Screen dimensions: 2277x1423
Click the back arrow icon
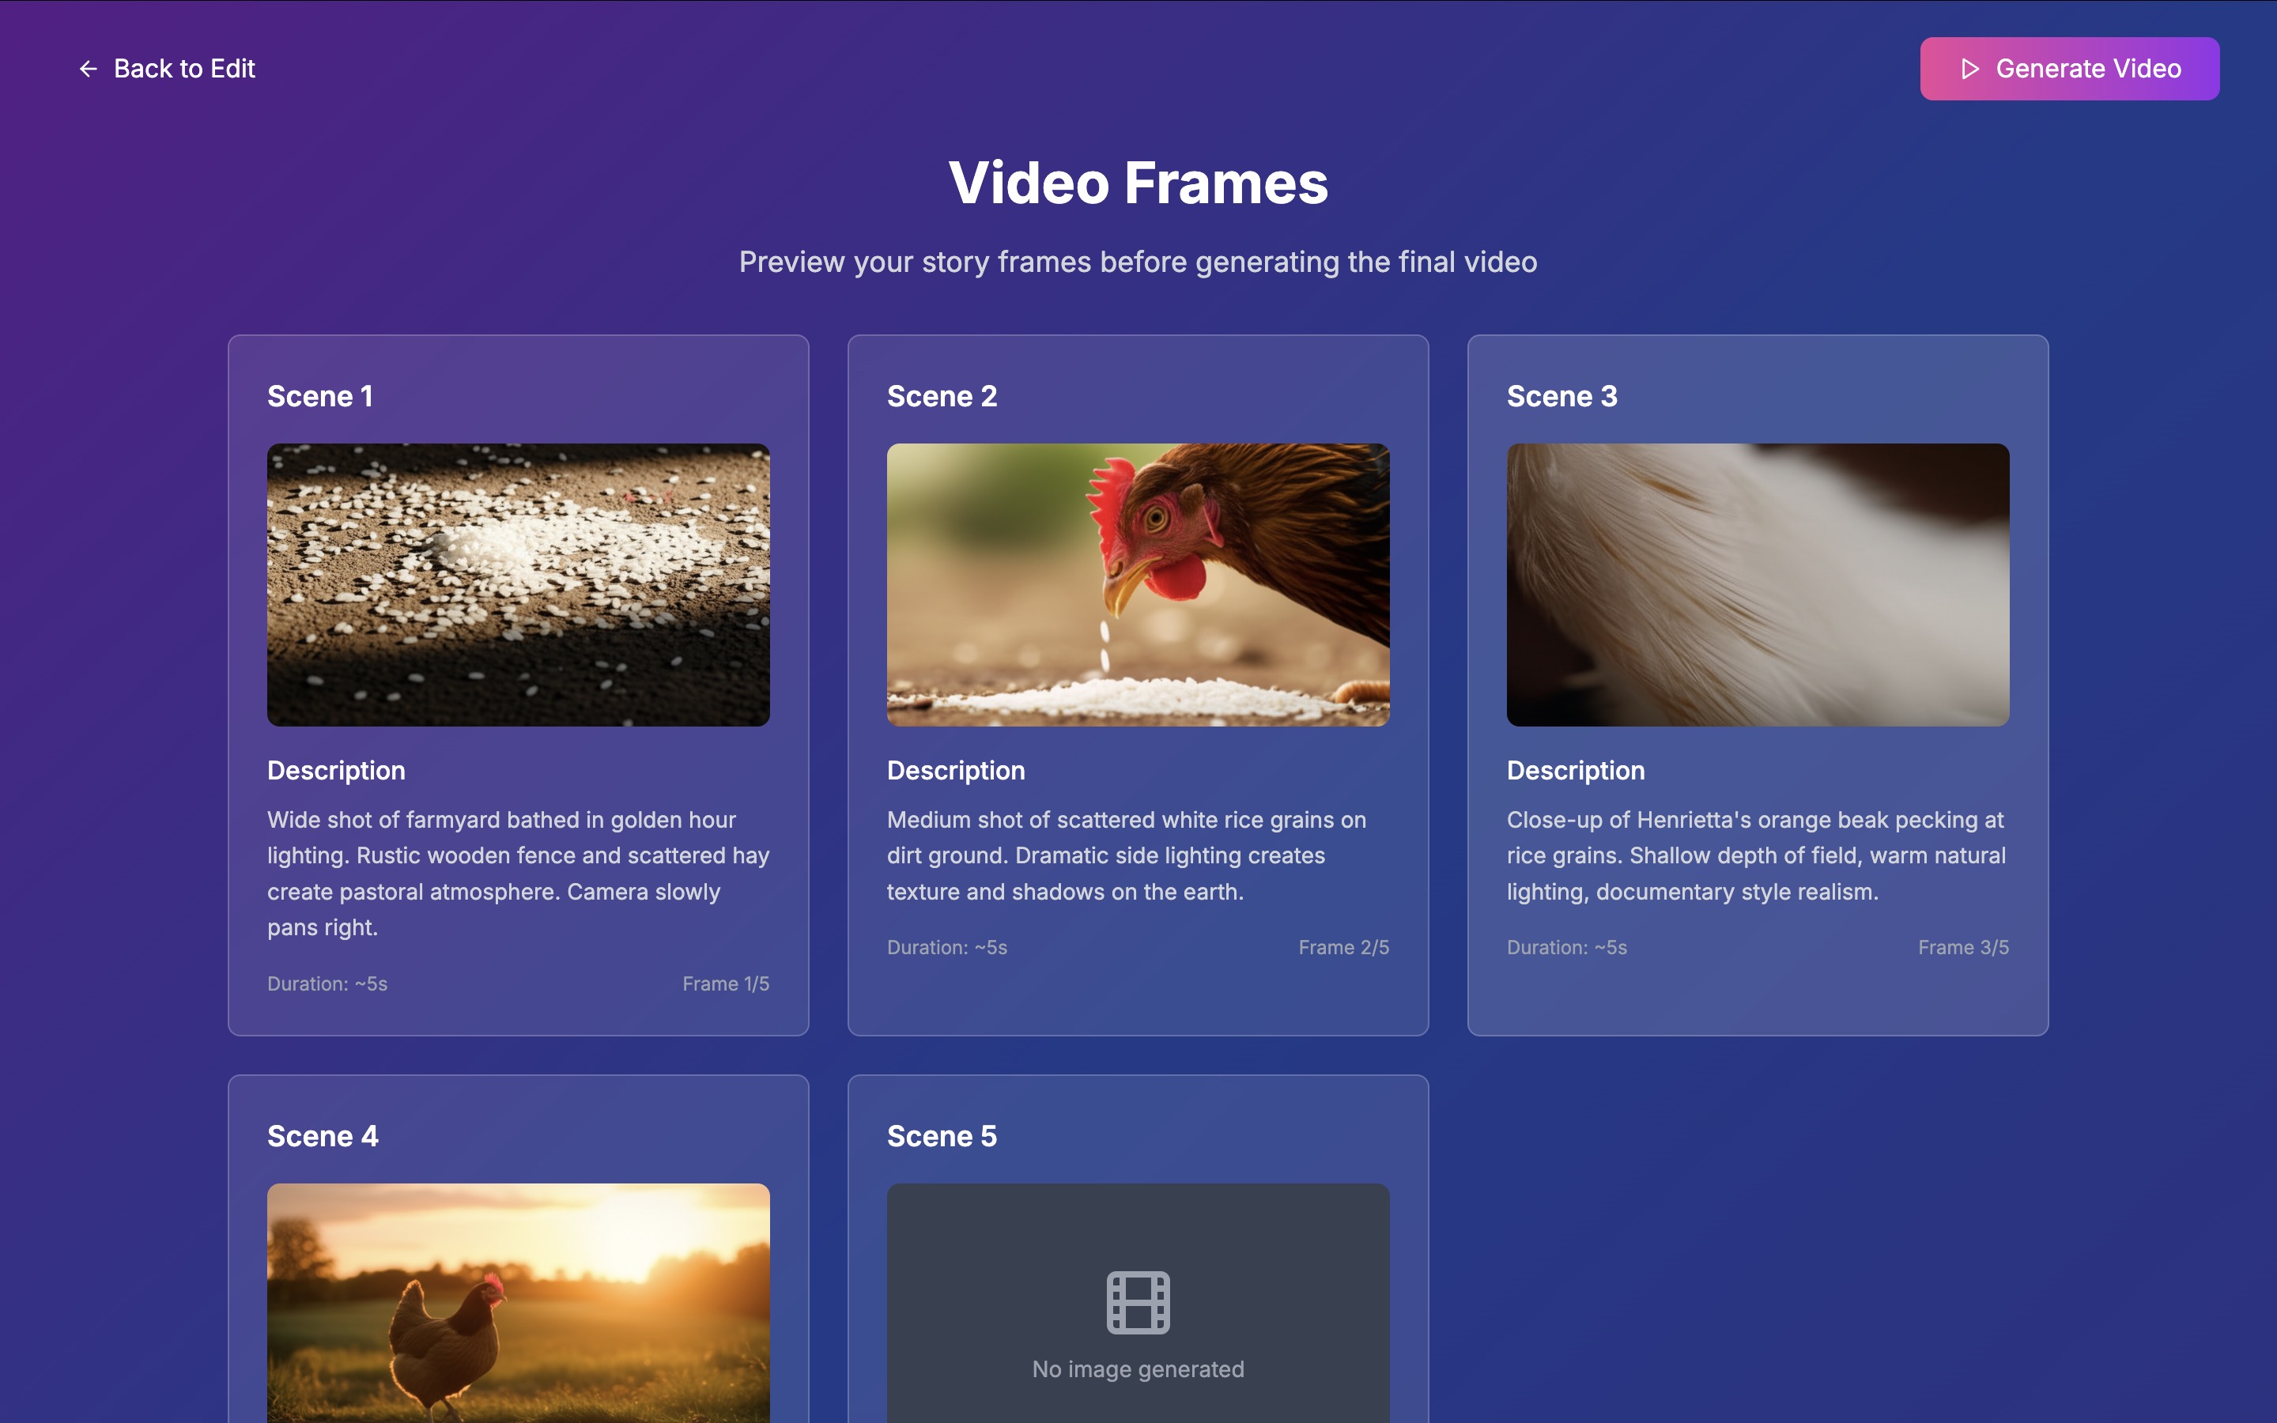[89, 69]
